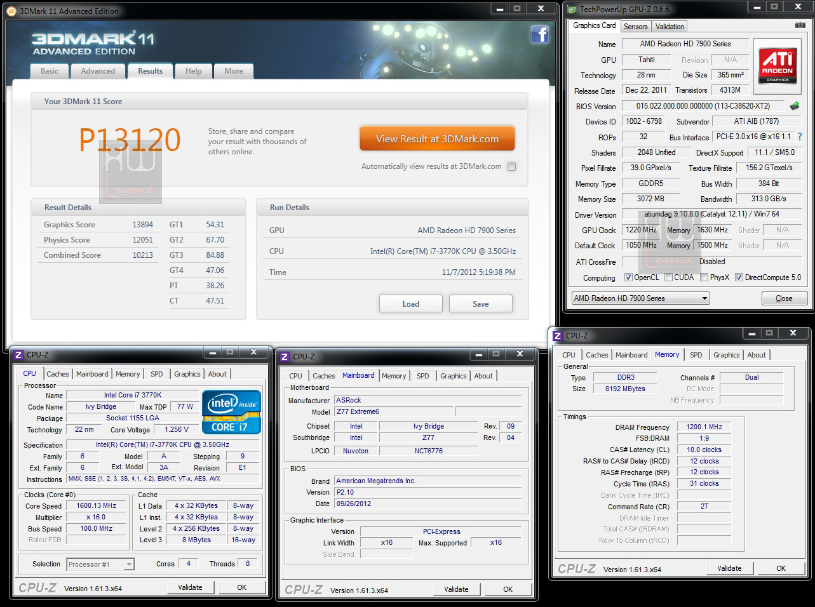Toggle automatically view results at 3DMark.com

(512, 166)
